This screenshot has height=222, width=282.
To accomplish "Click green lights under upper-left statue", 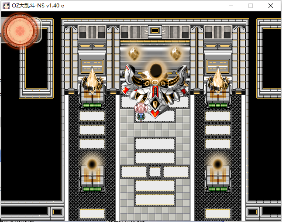I will coord(92,106).
